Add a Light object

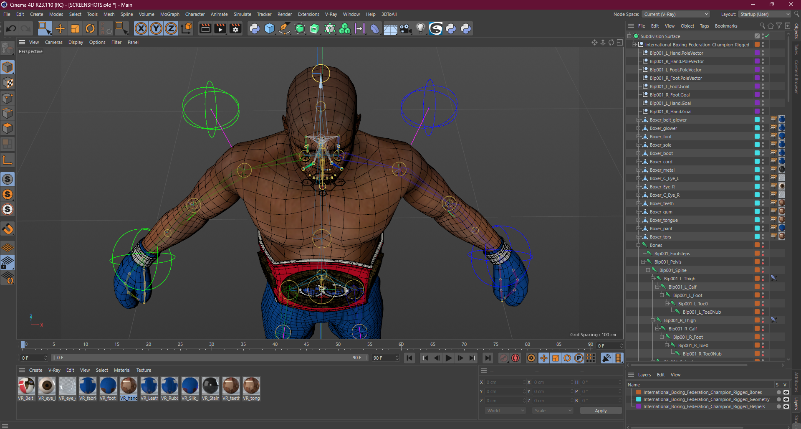pyautogui.click(x=421, y=28)
